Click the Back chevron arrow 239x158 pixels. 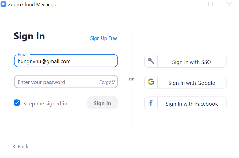pos(14,147)
